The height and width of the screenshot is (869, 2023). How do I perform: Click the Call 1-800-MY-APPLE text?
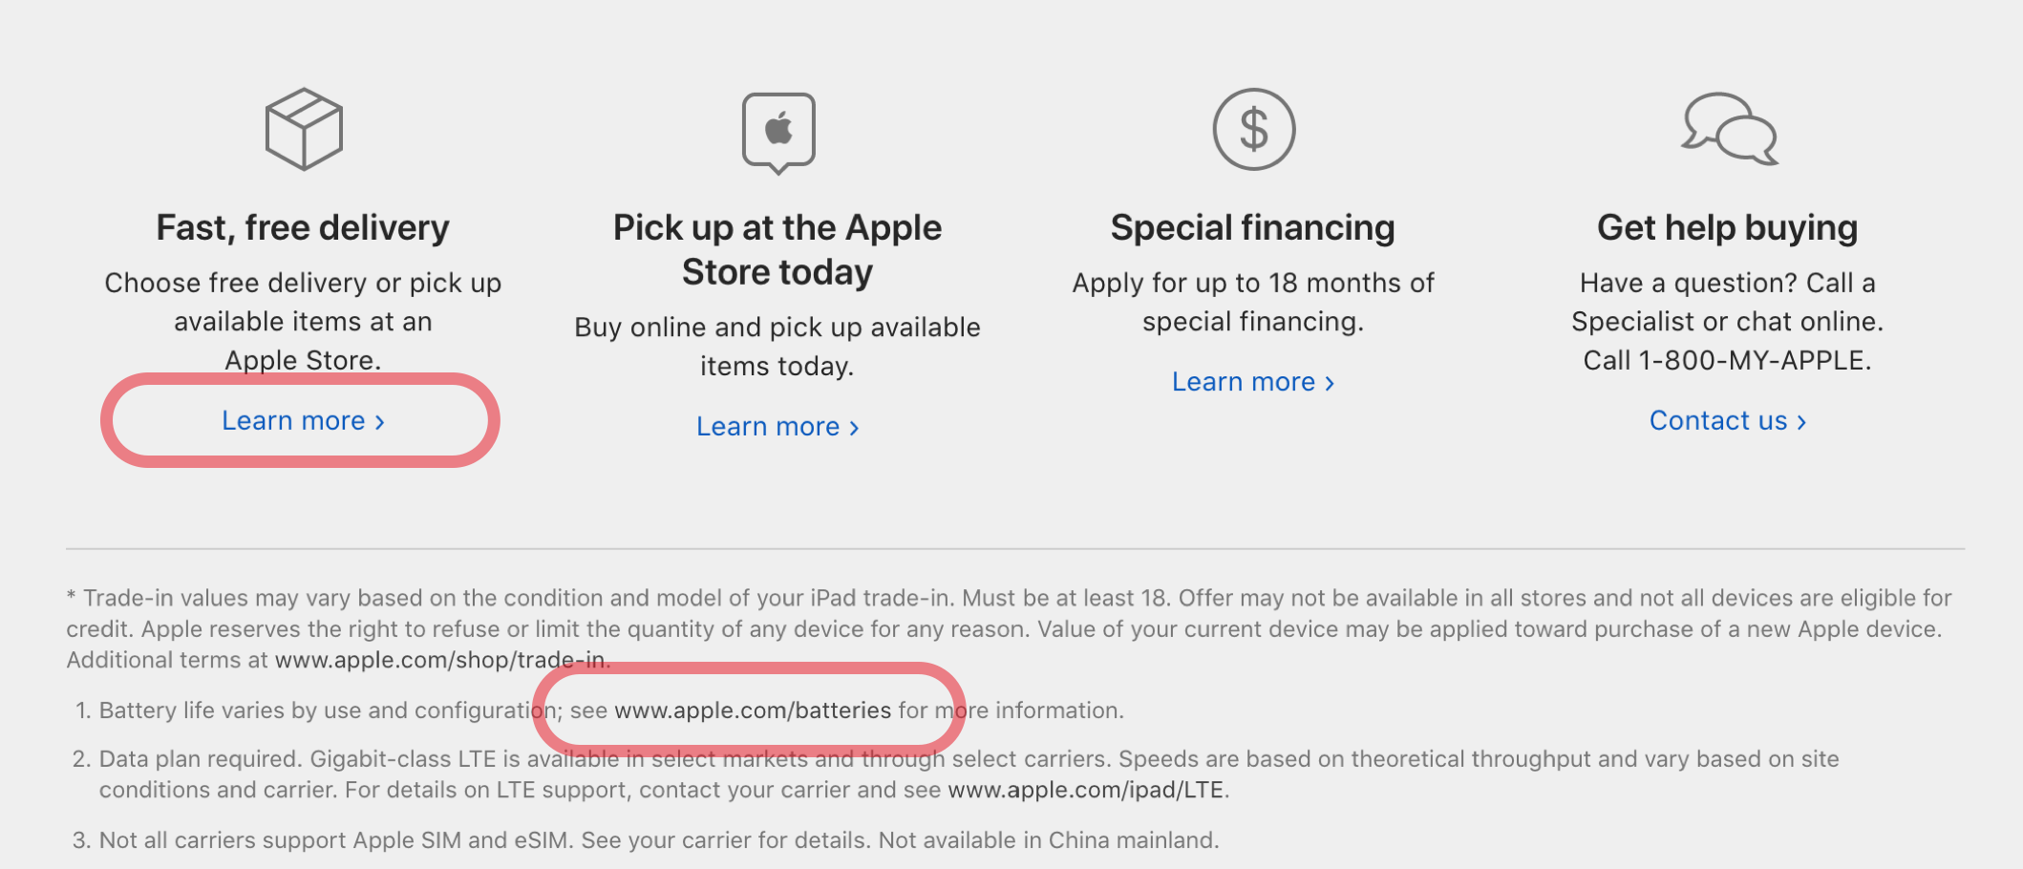coord(1728,360)
